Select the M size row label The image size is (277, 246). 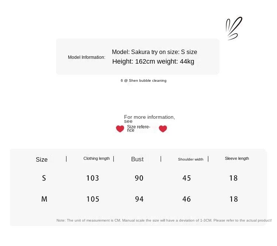44,199
